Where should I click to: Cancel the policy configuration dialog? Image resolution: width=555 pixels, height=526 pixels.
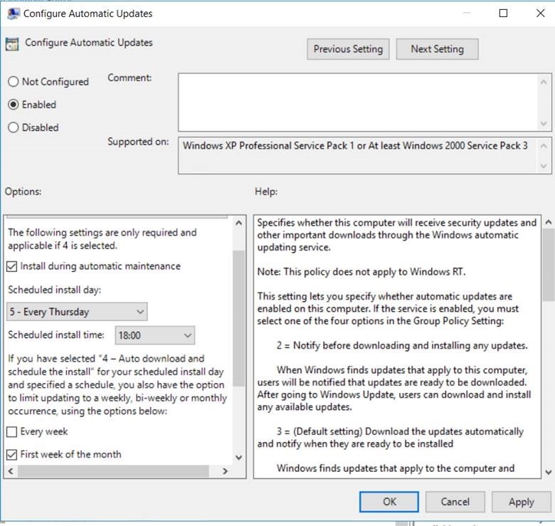[x=455, y=502]
